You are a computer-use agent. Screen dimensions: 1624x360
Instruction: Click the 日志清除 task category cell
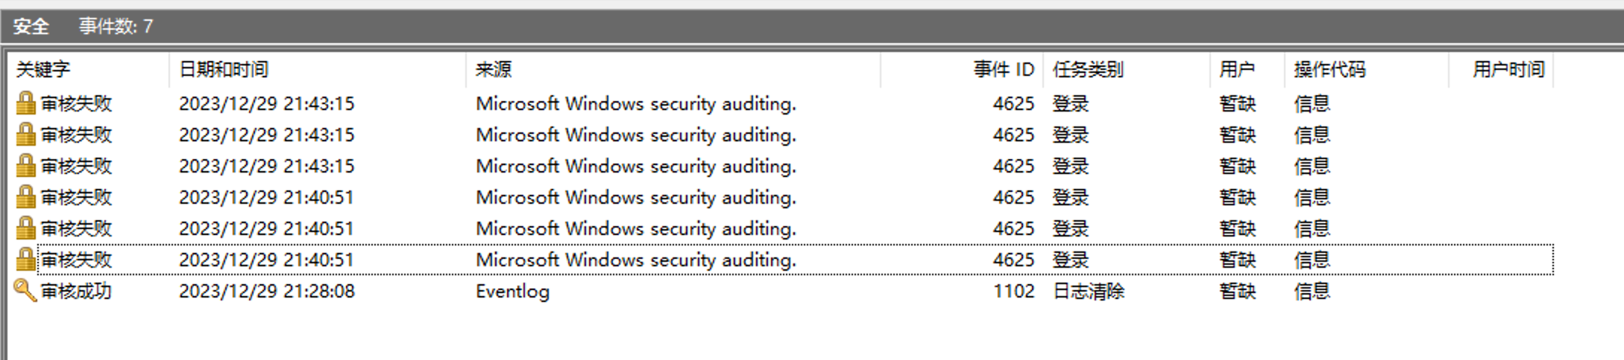pos(1088,292)
